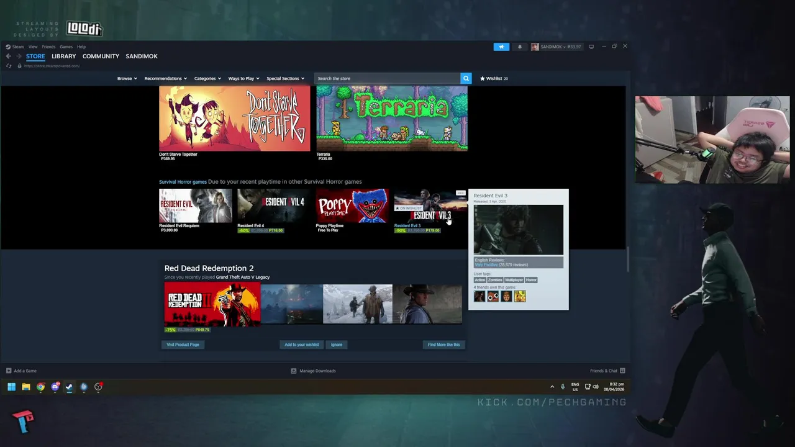Open the Games menu
This screenshot has width=795, height=447.
66,47
